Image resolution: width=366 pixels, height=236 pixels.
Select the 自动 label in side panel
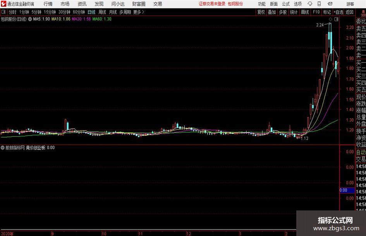click(x=361, y=152)
